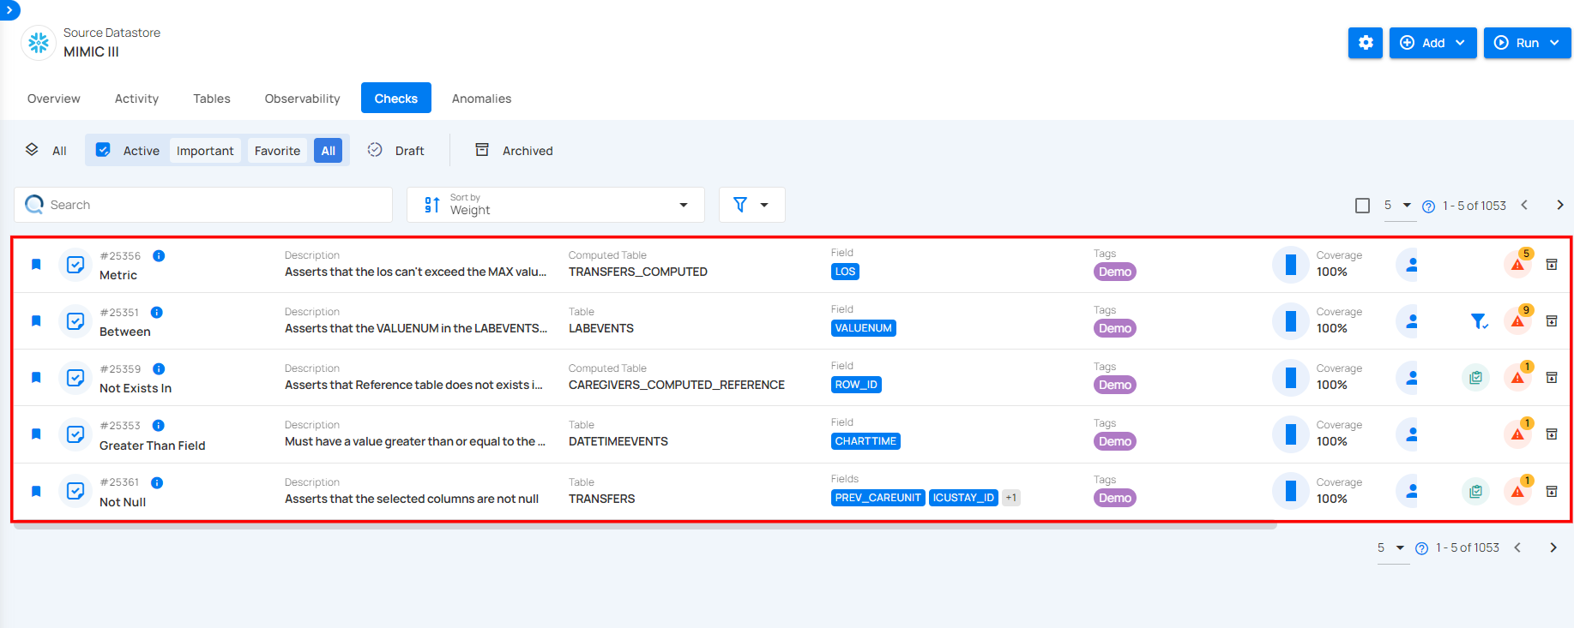The height and width of the screenshot is (628, 1574).
Task: Archive the Metric check #25356
Action: click(x=1552, y=265)
